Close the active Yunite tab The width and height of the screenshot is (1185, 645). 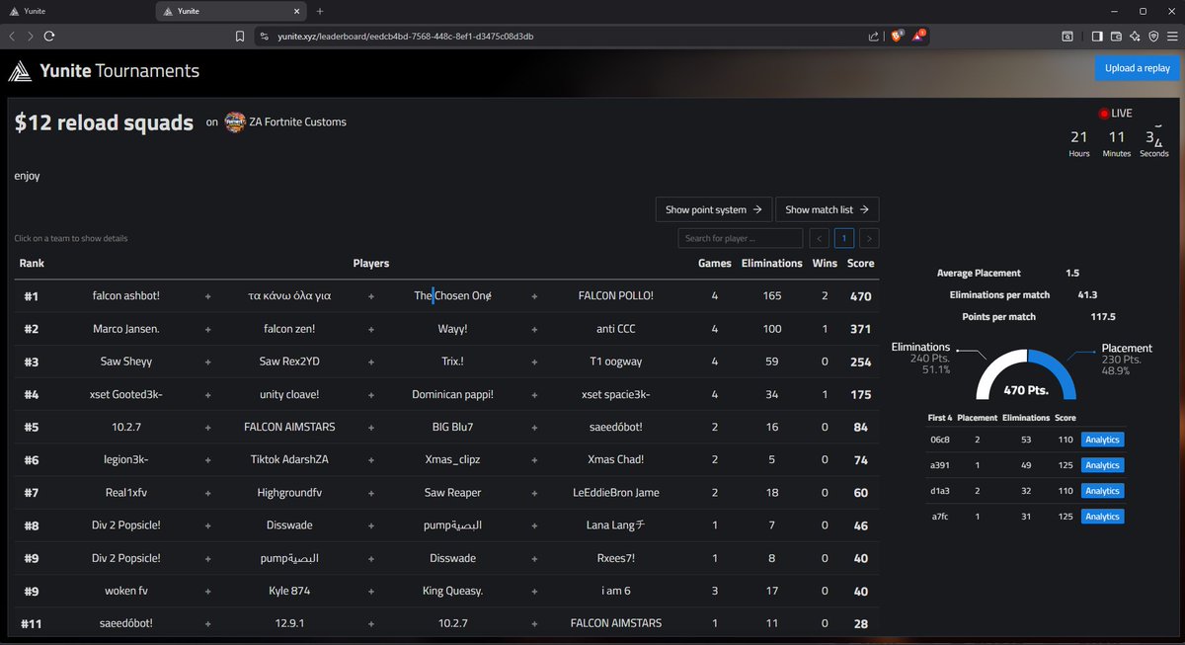(x=295, y=11)
